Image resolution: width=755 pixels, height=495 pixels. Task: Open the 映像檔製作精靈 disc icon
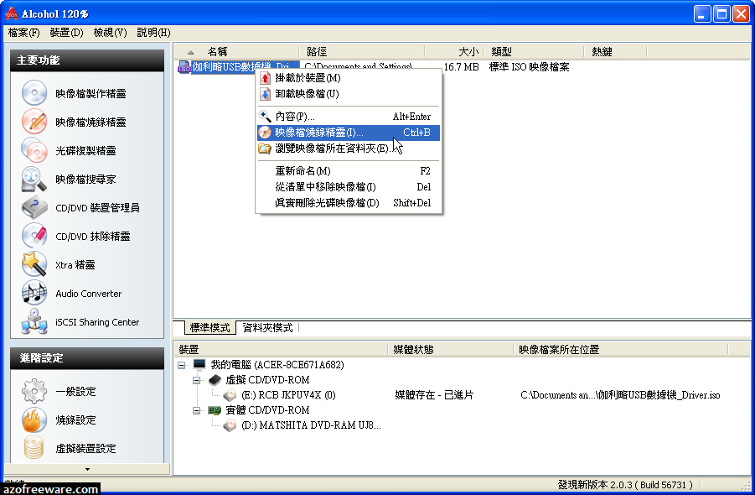(34, 93)
